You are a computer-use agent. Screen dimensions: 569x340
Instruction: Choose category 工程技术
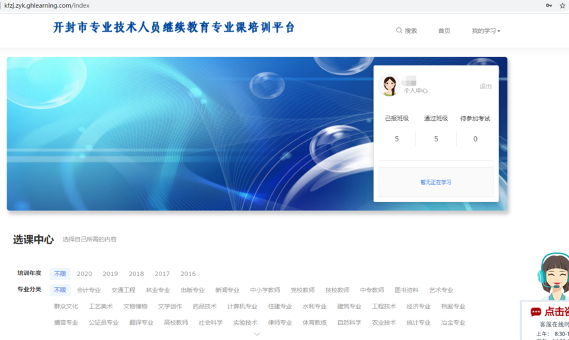[384, 306]
